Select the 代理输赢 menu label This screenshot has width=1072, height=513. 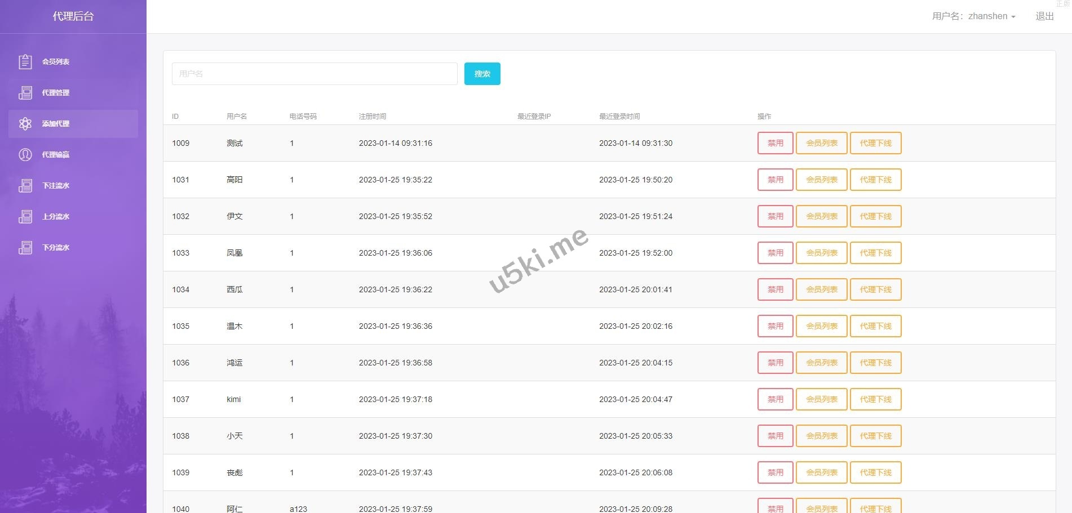coord(56,155)
